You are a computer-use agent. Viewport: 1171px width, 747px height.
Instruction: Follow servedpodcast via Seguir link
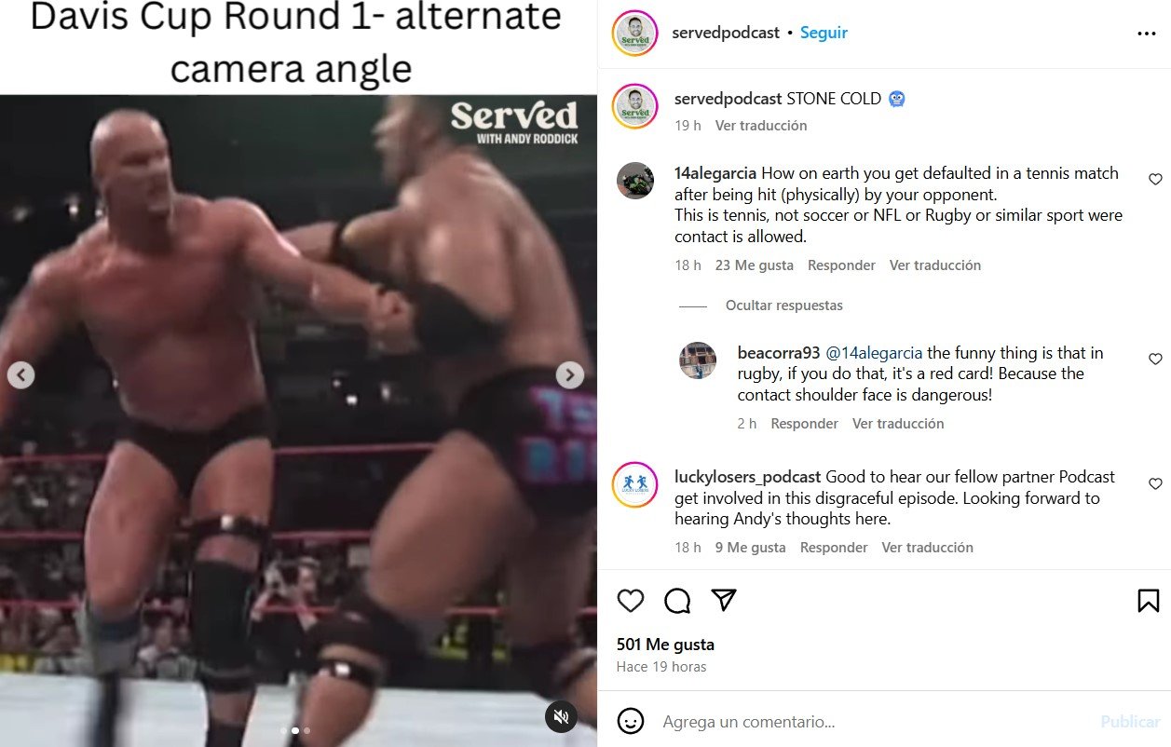click(824, 33)
